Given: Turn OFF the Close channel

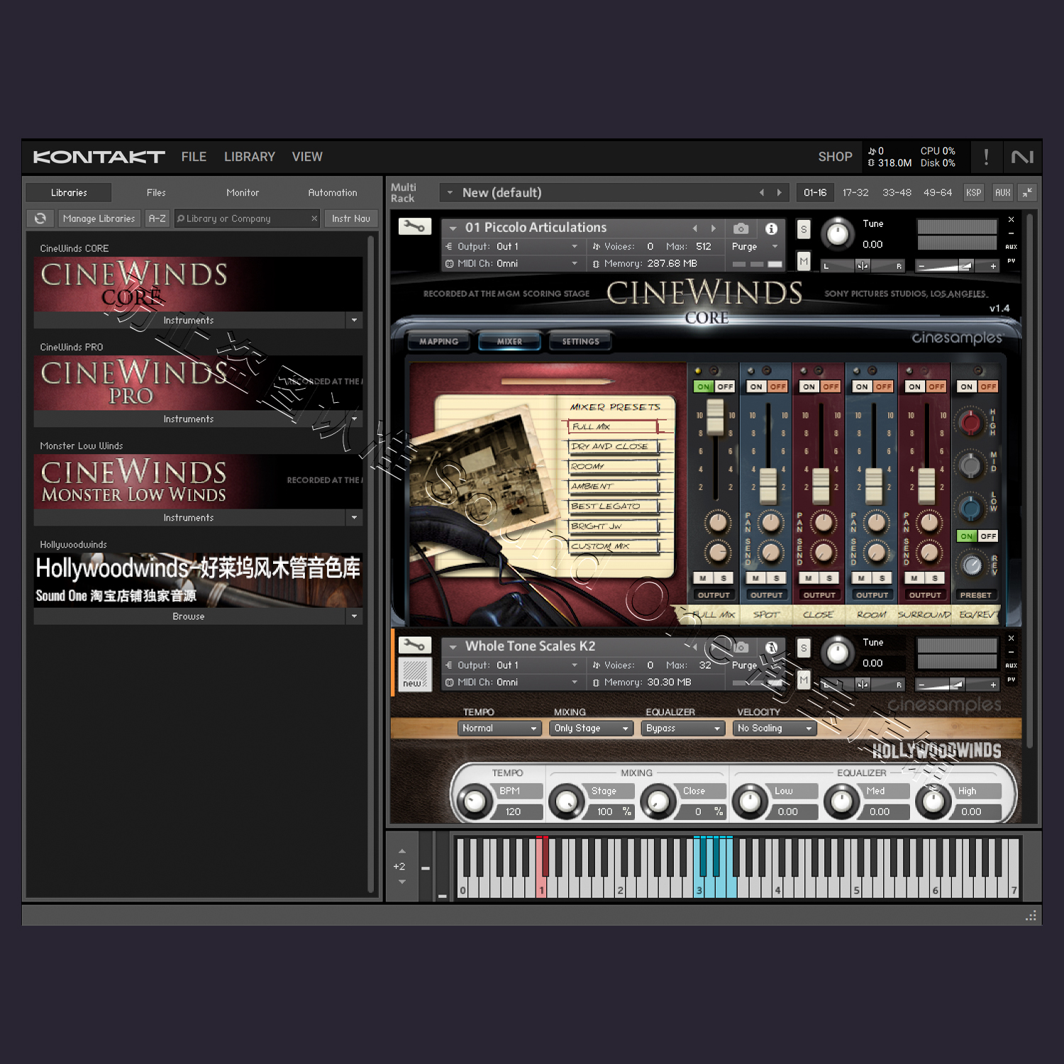Looking at the screenshot, I should click(x=831, y=387).
